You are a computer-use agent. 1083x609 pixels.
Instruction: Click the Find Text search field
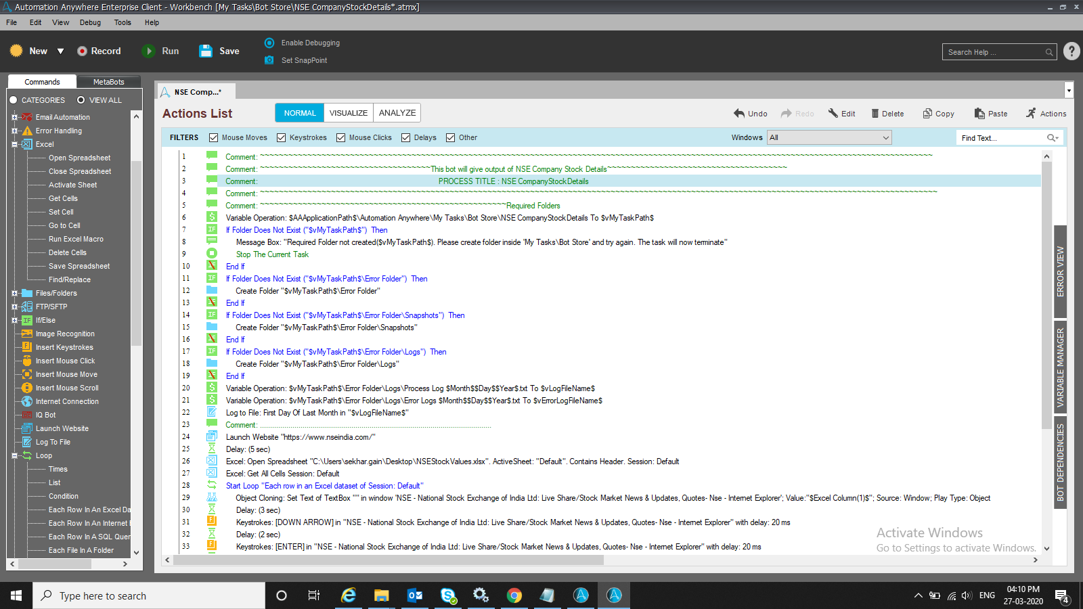(x=1002, y=138)
